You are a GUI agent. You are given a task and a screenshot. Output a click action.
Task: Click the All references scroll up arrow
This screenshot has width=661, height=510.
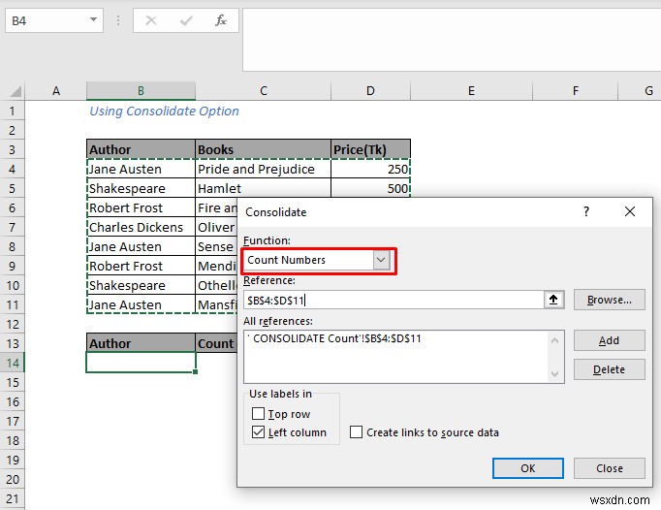(x=554, y=340)
